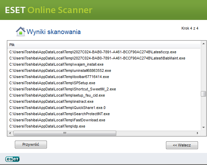The width and height of the screenshot is (207, 165).
Task: Select the Shortcut_SweetIM_2.exe row
Action: point(104,89)
